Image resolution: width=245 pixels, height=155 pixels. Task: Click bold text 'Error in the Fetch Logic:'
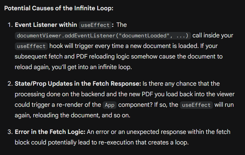click(50, 132)
